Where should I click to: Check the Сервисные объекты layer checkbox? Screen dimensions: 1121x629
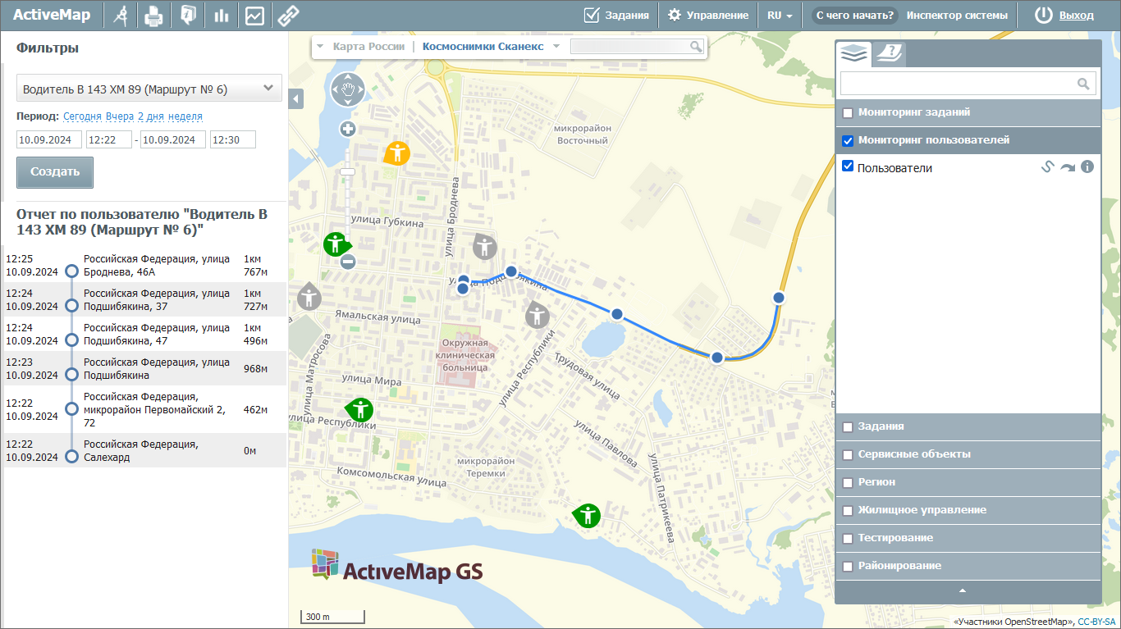(848, 454)
